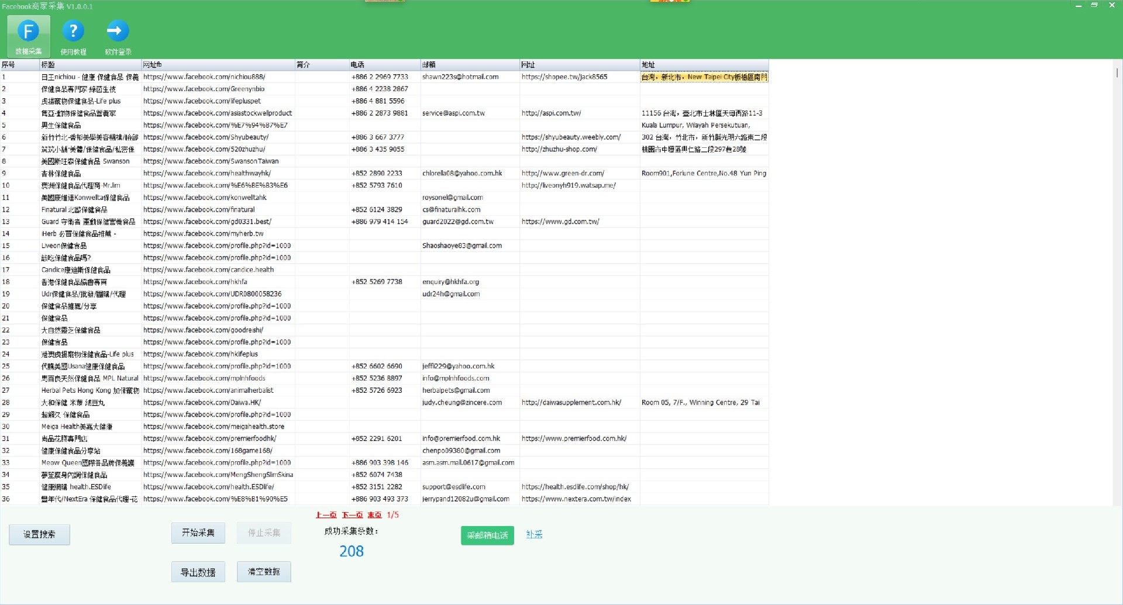Image resolution: width=1123 pixels, height=605 pixels.
Task: Start collection with 开始采集 button
Action: [198, 533]
